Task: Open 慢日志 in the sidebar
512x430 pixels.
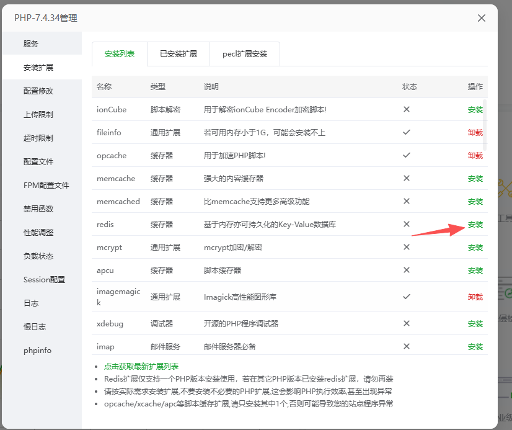Action: pyautogui.click(x=42, y=326)
